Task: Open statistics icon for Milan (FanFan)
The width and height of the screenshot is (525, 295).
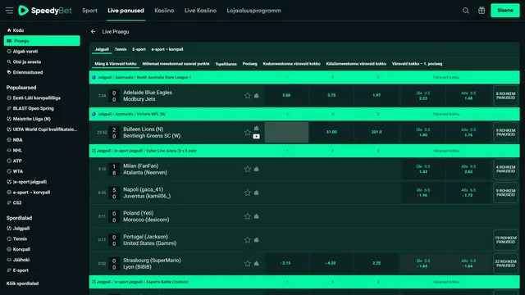Action: (257, 169)
